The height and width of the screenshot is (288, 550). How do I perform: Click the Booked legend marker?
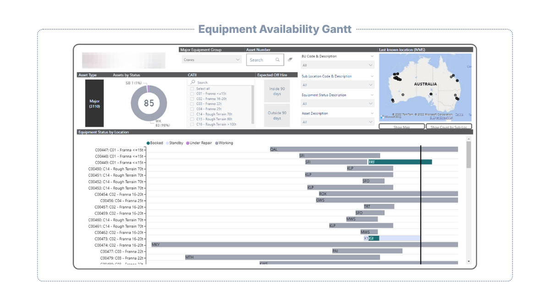tap(148, 143)
